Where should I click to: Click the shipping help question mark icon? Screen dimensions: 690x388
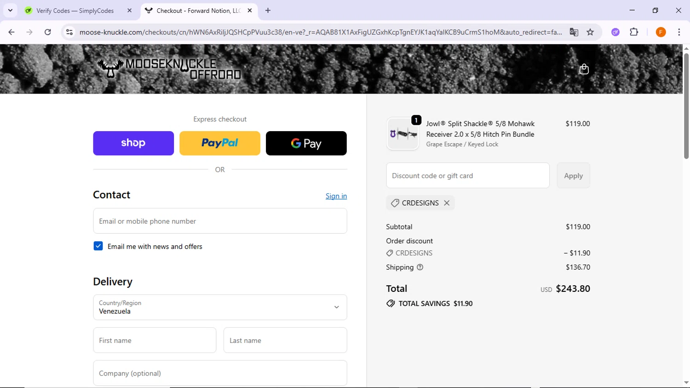[x=420, y=267]
